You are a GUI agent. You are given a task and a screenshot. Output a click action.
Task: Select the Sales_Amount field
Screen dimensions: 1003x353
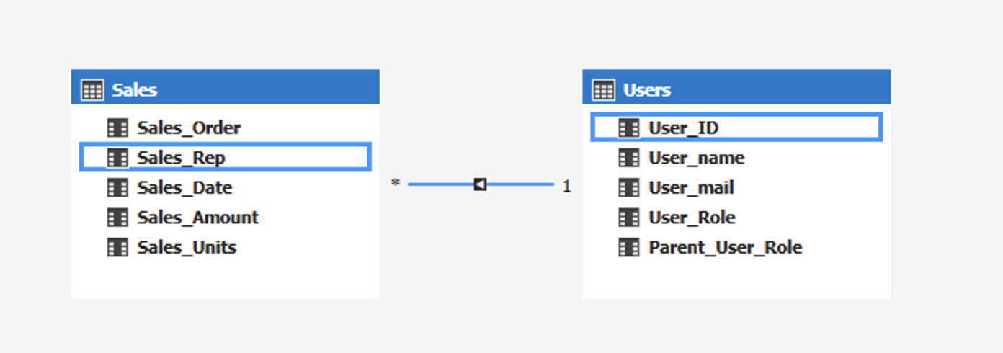(x=197, y=218)
